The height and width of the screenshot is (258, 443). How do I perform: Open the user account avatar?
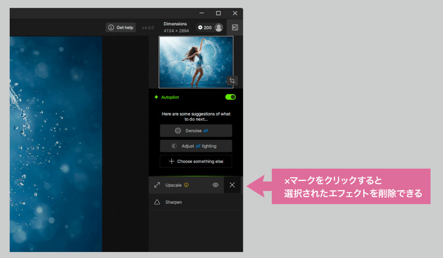coord(218,27)
